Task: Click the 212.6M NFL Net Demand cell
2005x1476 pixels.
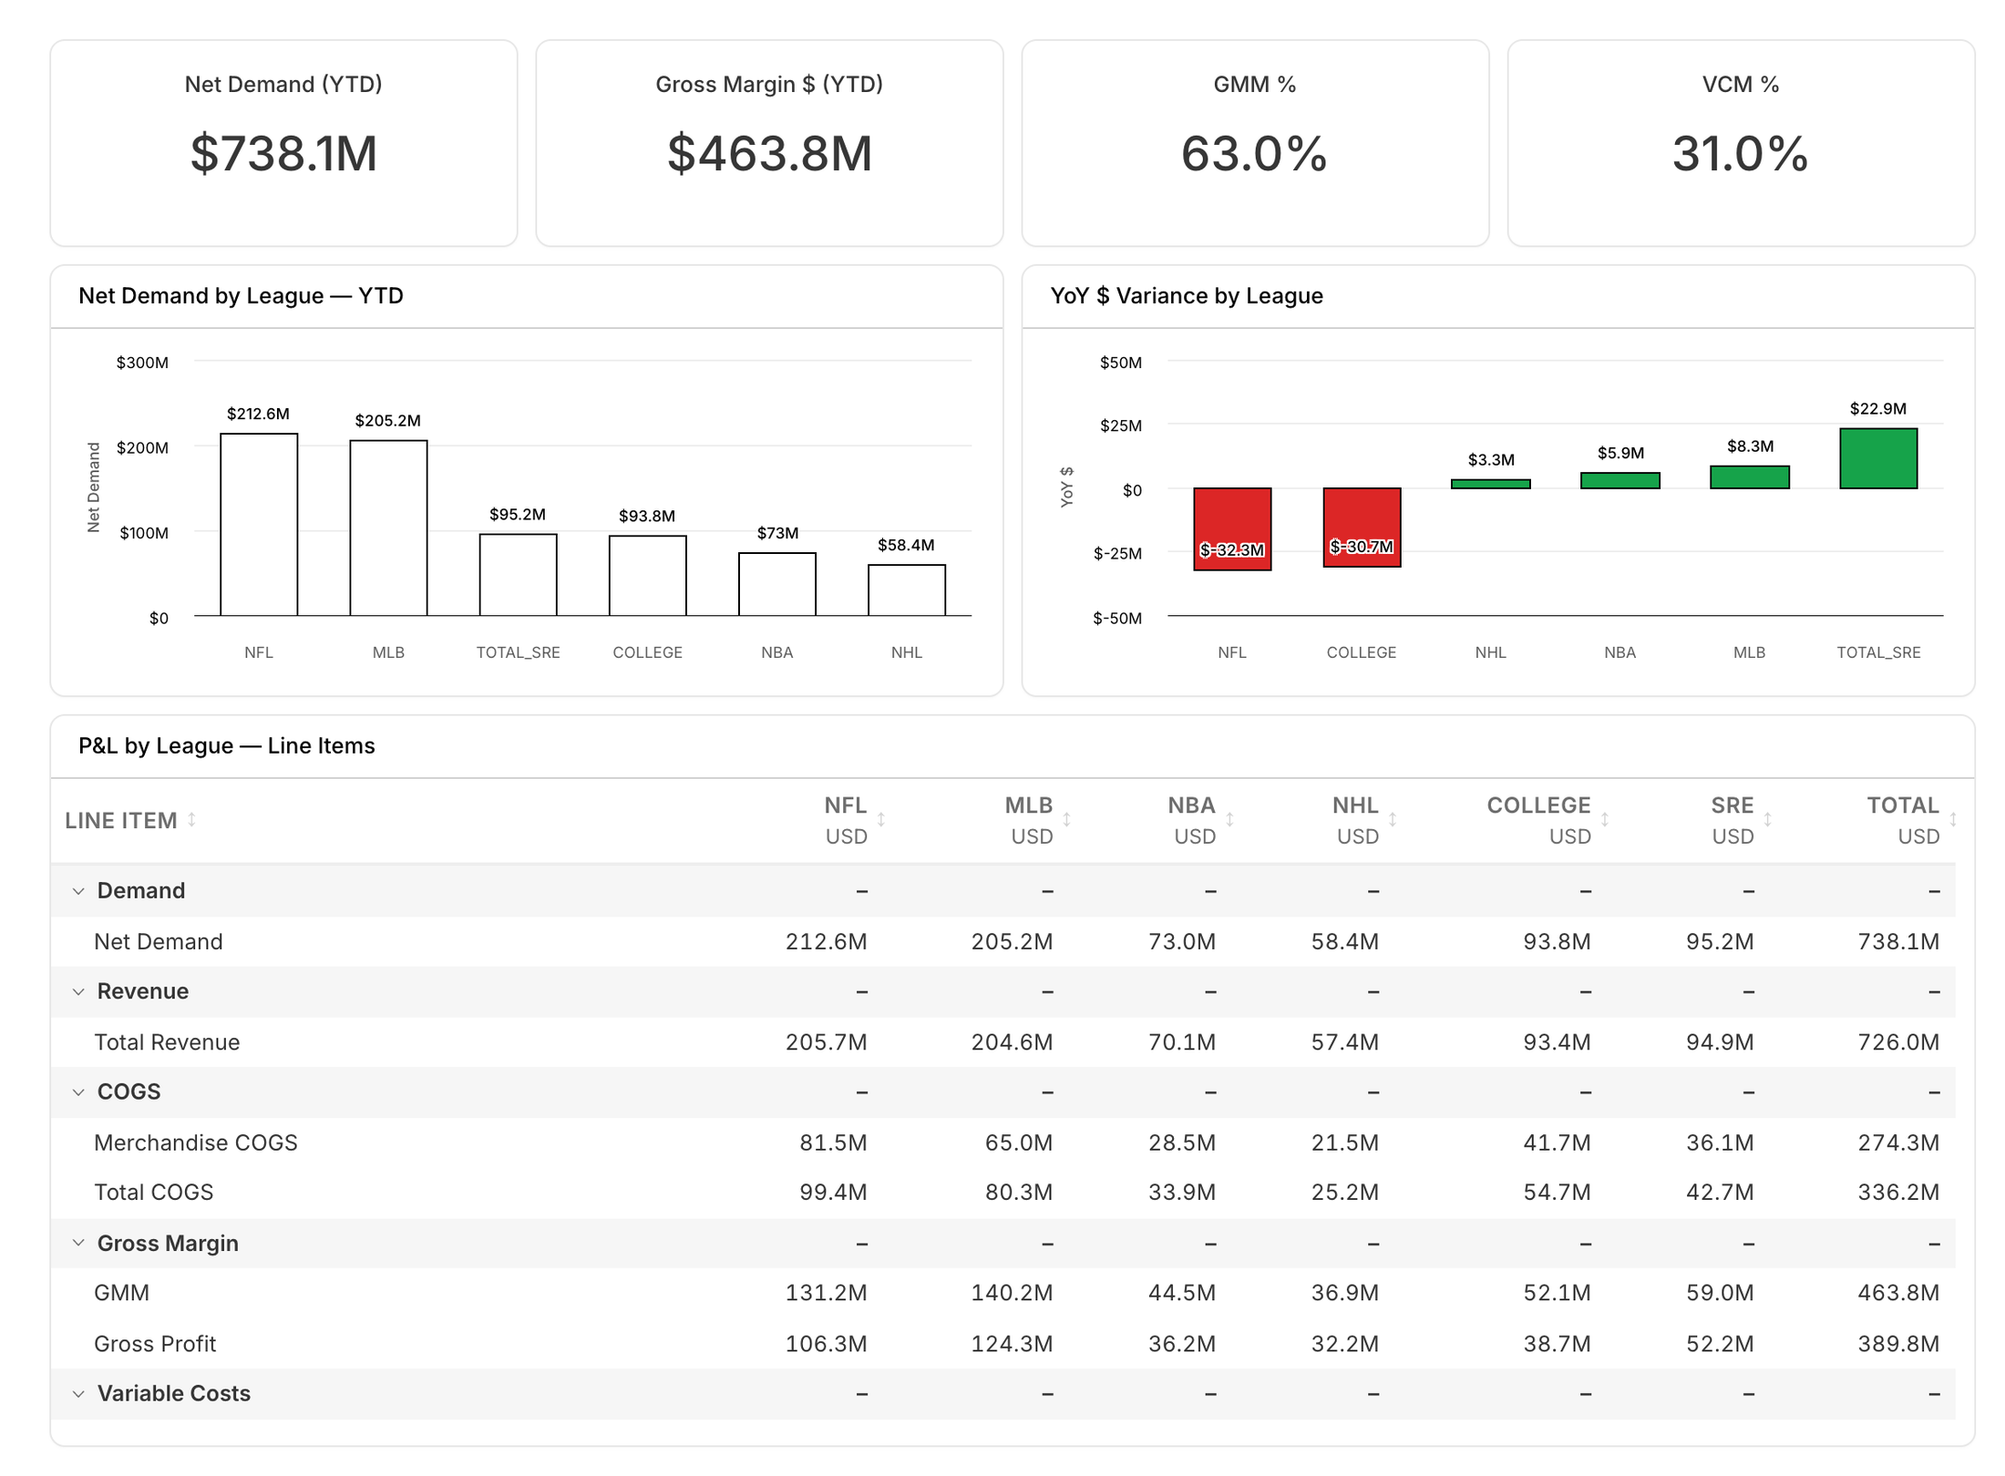Action: coord(827,941)
